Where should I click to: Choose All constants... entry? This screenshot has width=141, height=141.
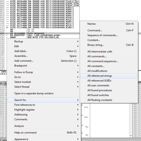109,66
